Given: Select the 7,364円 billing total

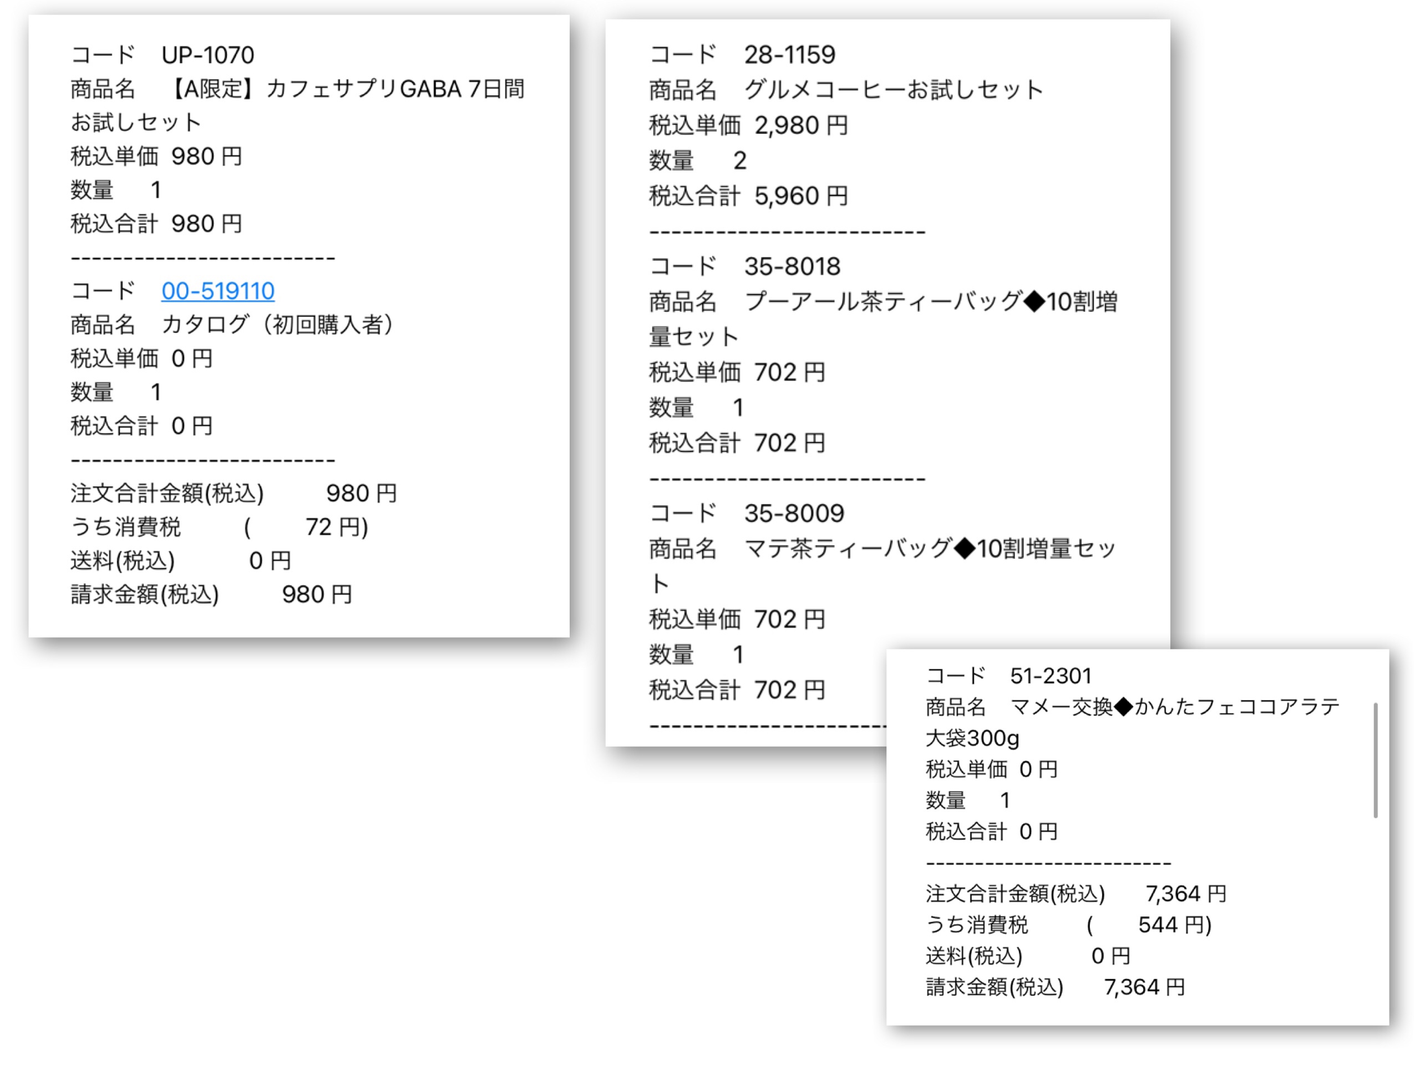Looking at the screenshot, I should click(1146, 987).
